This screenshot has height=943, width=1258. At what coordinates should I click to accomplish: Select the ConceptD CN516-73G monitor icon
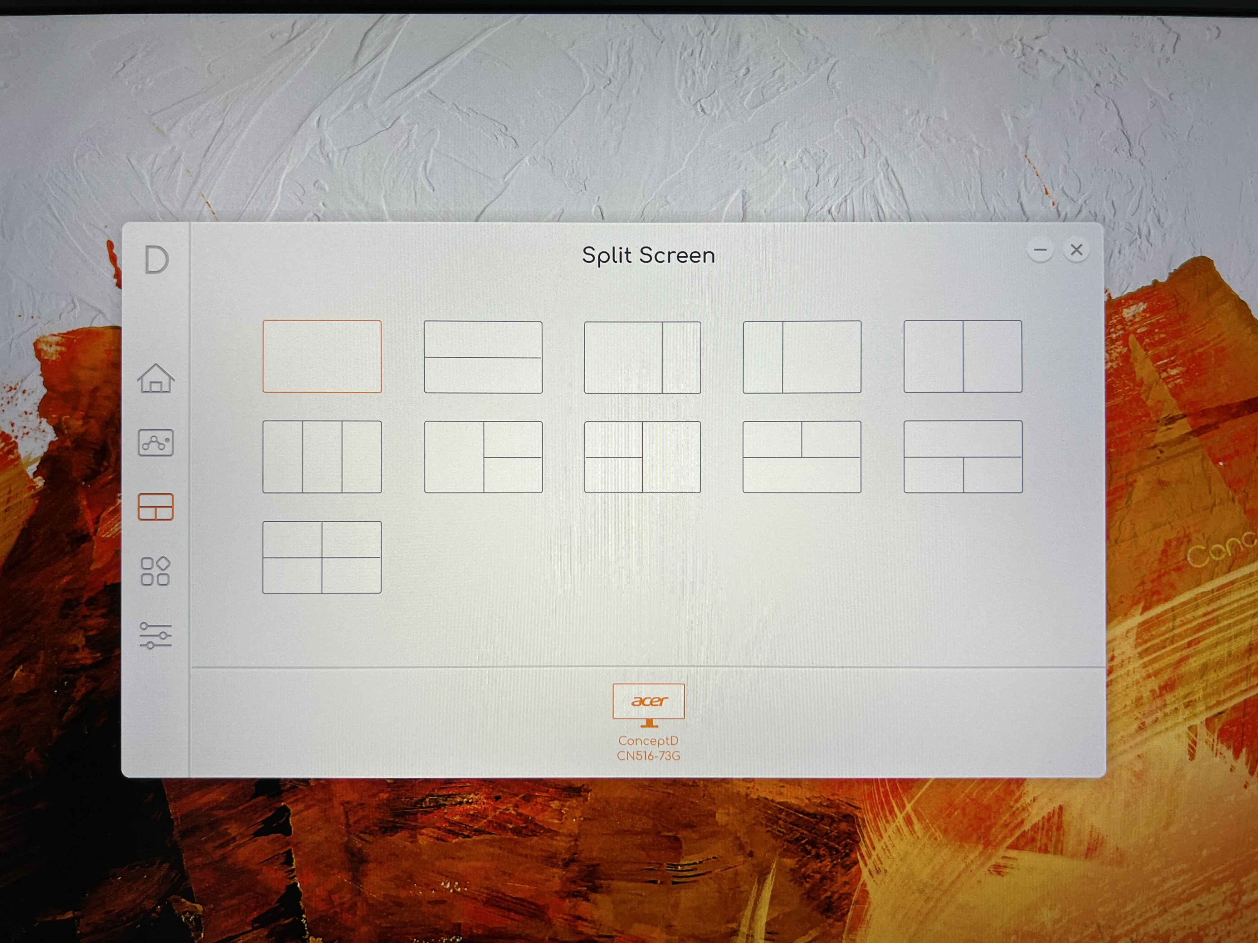point(648,705)
